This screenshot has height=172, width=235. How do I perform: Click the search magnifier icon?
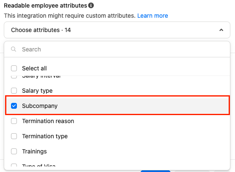click(14, 49)
